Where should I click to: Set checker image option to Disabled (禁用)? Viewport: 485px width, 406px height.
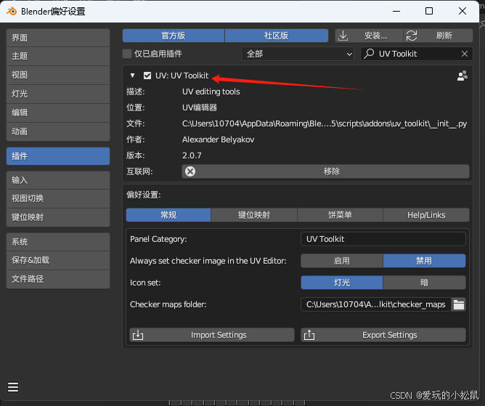424,261
